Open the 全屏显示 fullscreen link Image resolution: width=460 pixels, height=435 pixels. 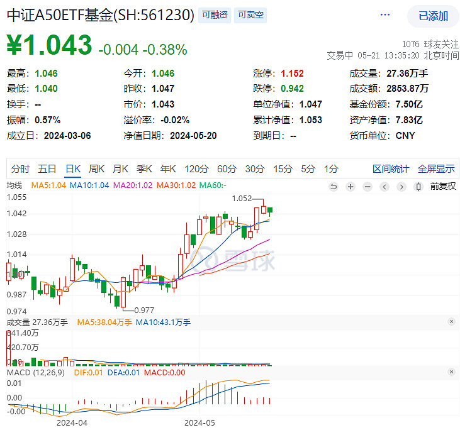436,169
